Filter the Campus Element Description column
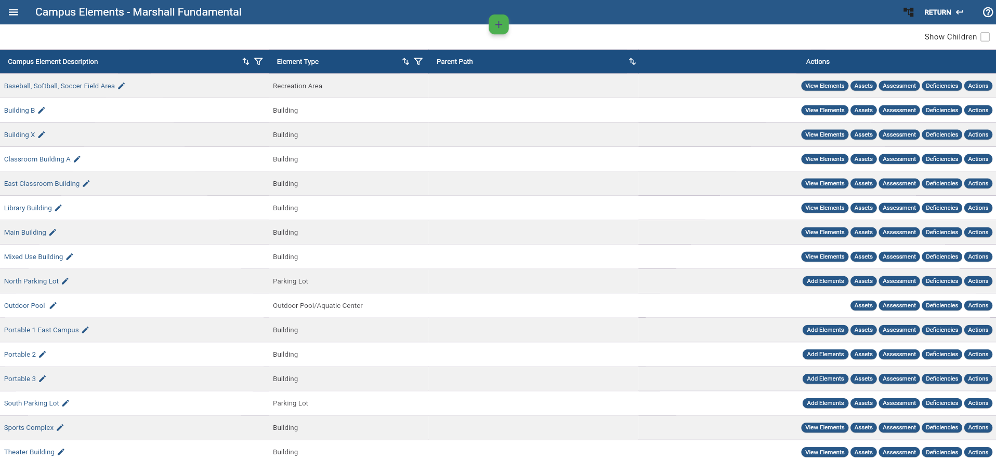 coord(258,61)
